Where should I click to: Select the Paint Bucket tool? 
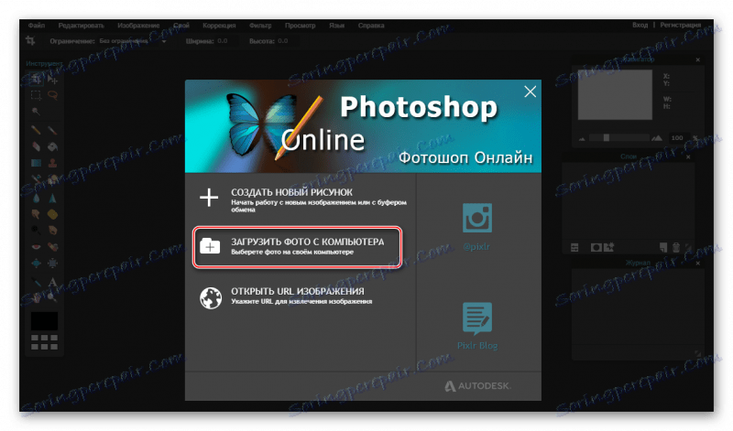point(52,146)
